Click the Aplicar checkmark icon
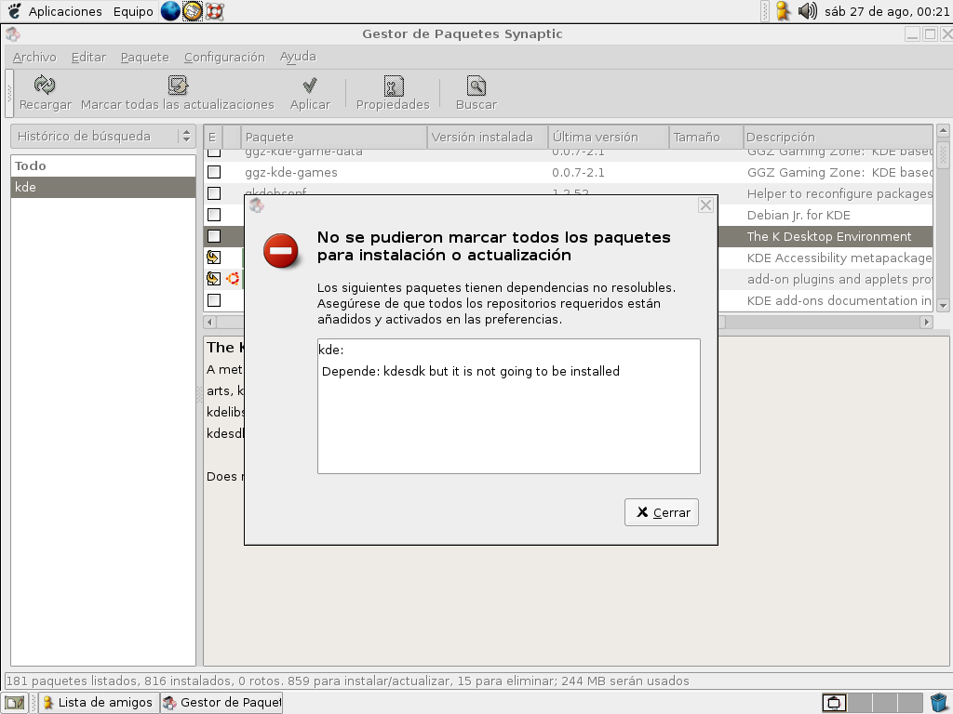This screenshot has width=953, height=714. 310,85
